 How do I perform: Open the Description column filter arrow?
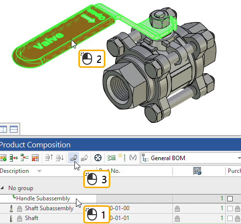(39, 171)
